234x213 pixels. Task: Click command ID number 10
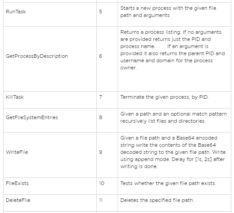click(102, 183)
